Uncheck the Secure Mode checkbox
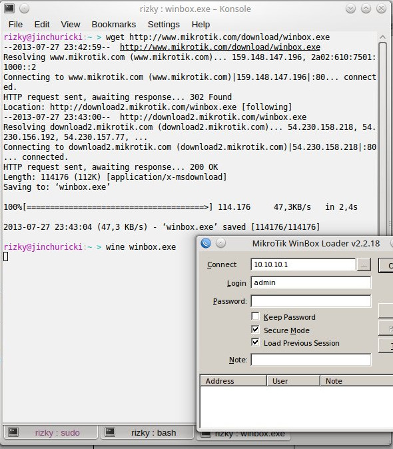 click(x=255, y=329)
